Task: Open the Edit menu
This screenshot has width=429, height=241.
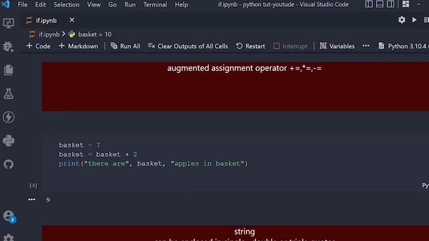Action: point(40,5)
